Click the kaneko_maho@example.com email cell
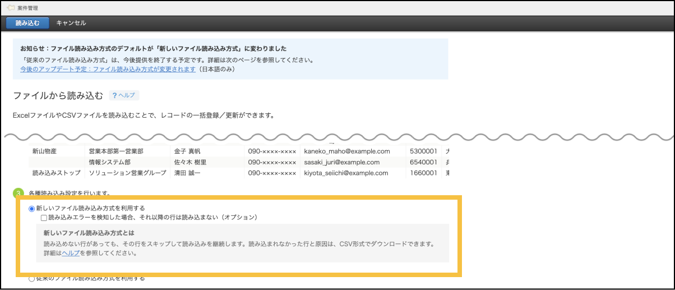Screen dimensions: 675x290 (346, 151)
